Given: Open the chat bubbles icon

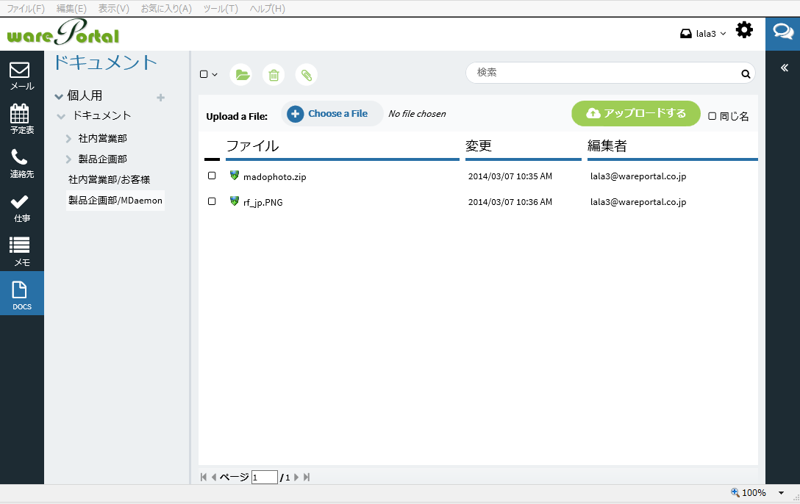Looking at the screenshot, I should 782,33.
